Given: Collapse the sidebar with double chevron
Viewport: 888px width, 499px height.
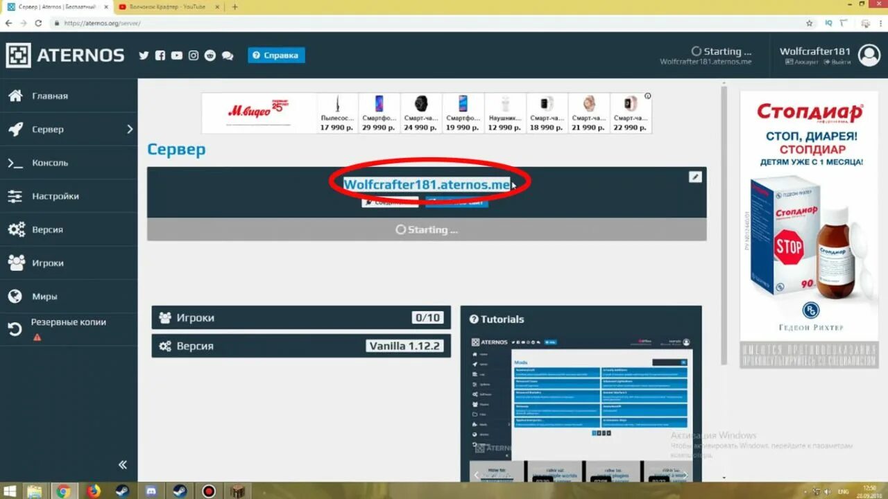Looking at the screenshot, I should [x=123, y=464].
